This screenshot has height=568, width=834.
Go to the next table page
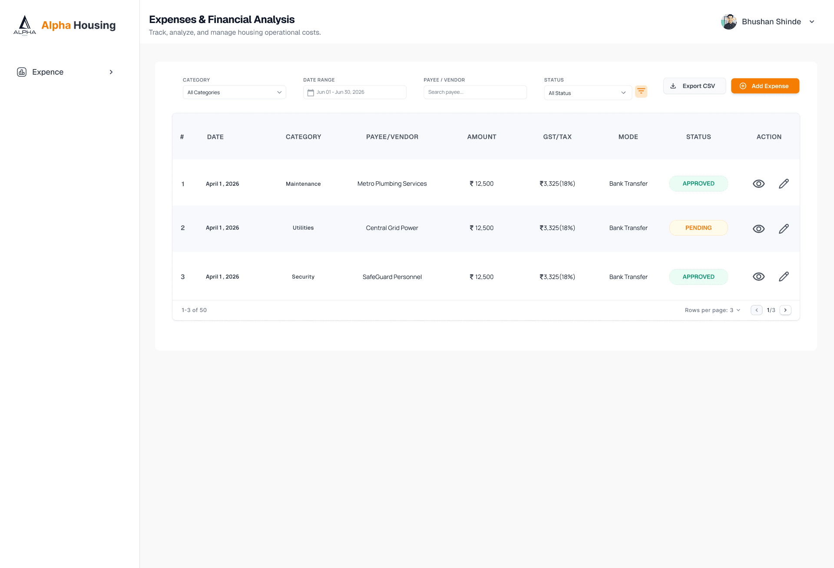tap(785, 310)
